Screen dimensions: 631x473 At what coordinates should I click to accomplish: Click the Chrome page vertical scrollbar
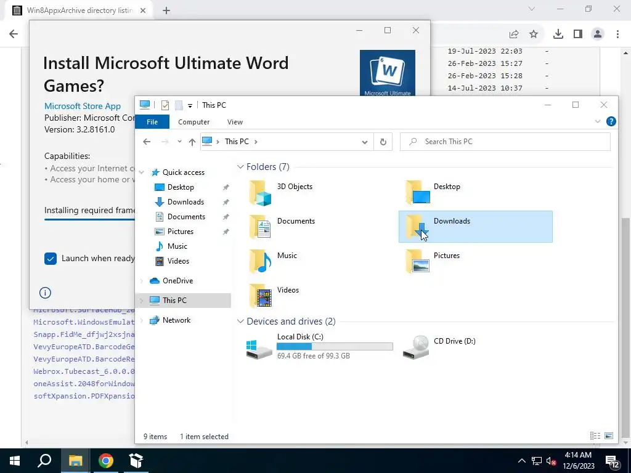pos(626,326)
